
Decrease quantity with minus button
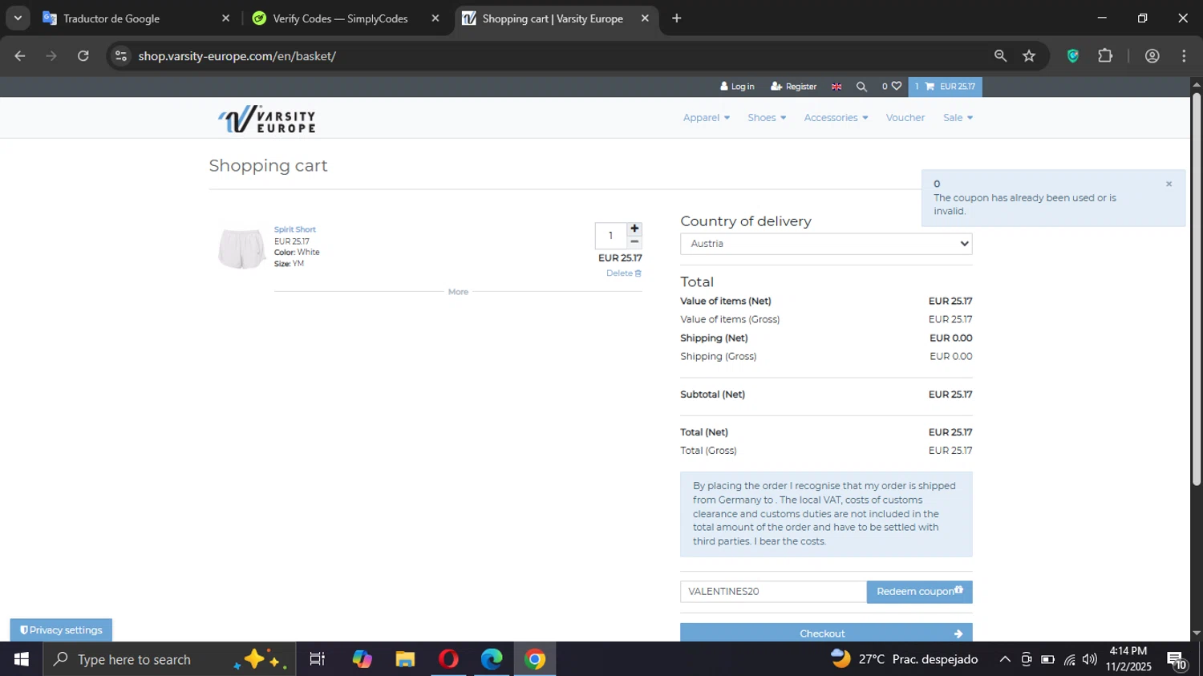pyautogui.click(x=634, y=242)
